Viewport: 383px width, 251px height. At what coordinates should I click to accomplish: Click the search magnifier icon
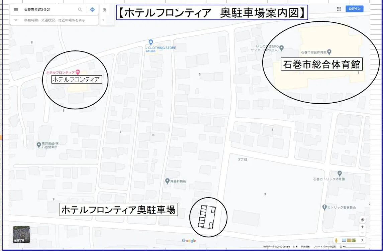[x=79, y=9]
